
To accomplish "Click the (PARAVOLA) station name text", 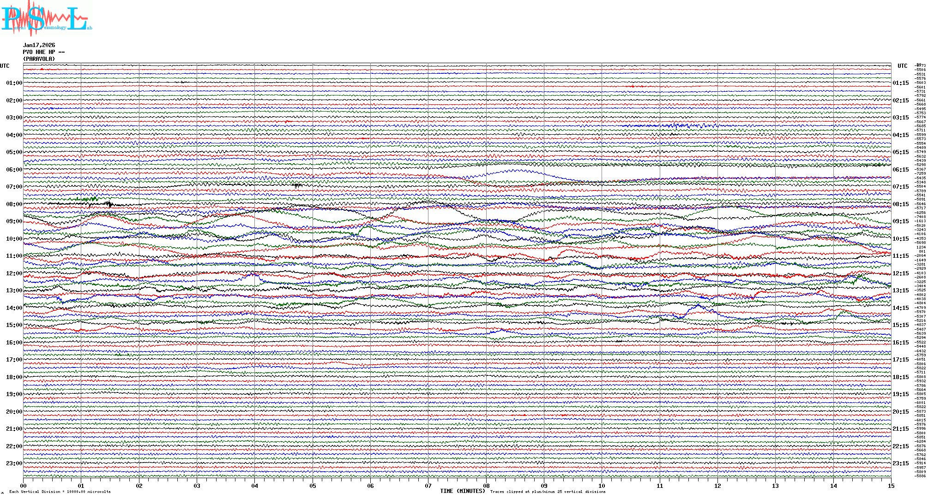I will (x=39, y=59).
